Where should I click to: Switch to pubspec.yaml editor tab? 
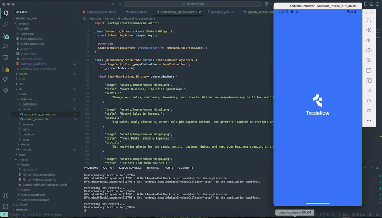(x=221, y=12)
